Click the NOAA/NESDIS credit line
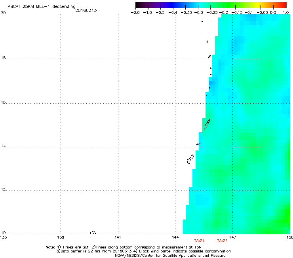The image size is (293, 258). pyautogui.click(x=171, y=256)
